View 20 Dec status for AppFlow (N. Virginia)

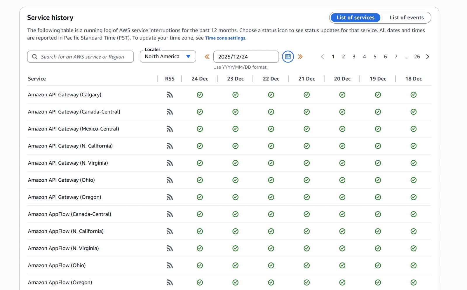click(x=342, y=249)
